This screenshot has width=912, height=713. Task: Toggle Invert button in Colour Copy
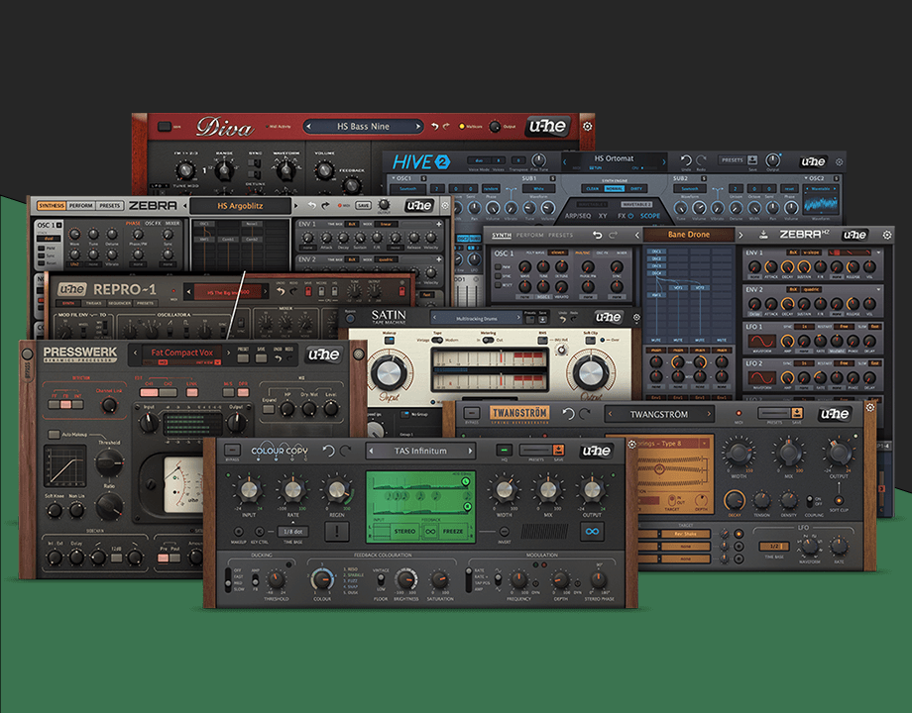(x=505, y=531)
